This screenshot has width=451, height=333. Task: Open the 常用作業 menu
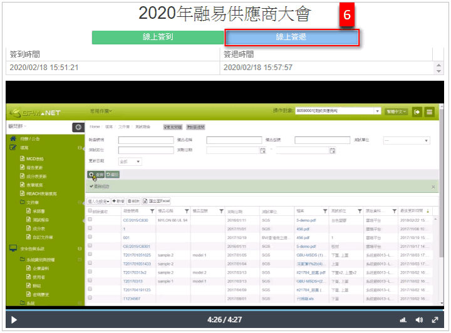[x=101, y=111]
